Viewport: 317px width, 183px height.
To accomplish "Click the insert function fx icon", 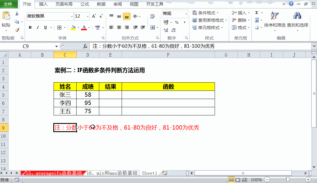I will [x=85, y=46].
